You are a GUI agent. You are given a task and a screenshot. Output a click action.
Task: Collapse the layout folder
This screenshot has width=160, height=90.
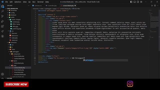pyautogui.click(x=15, y=61)
